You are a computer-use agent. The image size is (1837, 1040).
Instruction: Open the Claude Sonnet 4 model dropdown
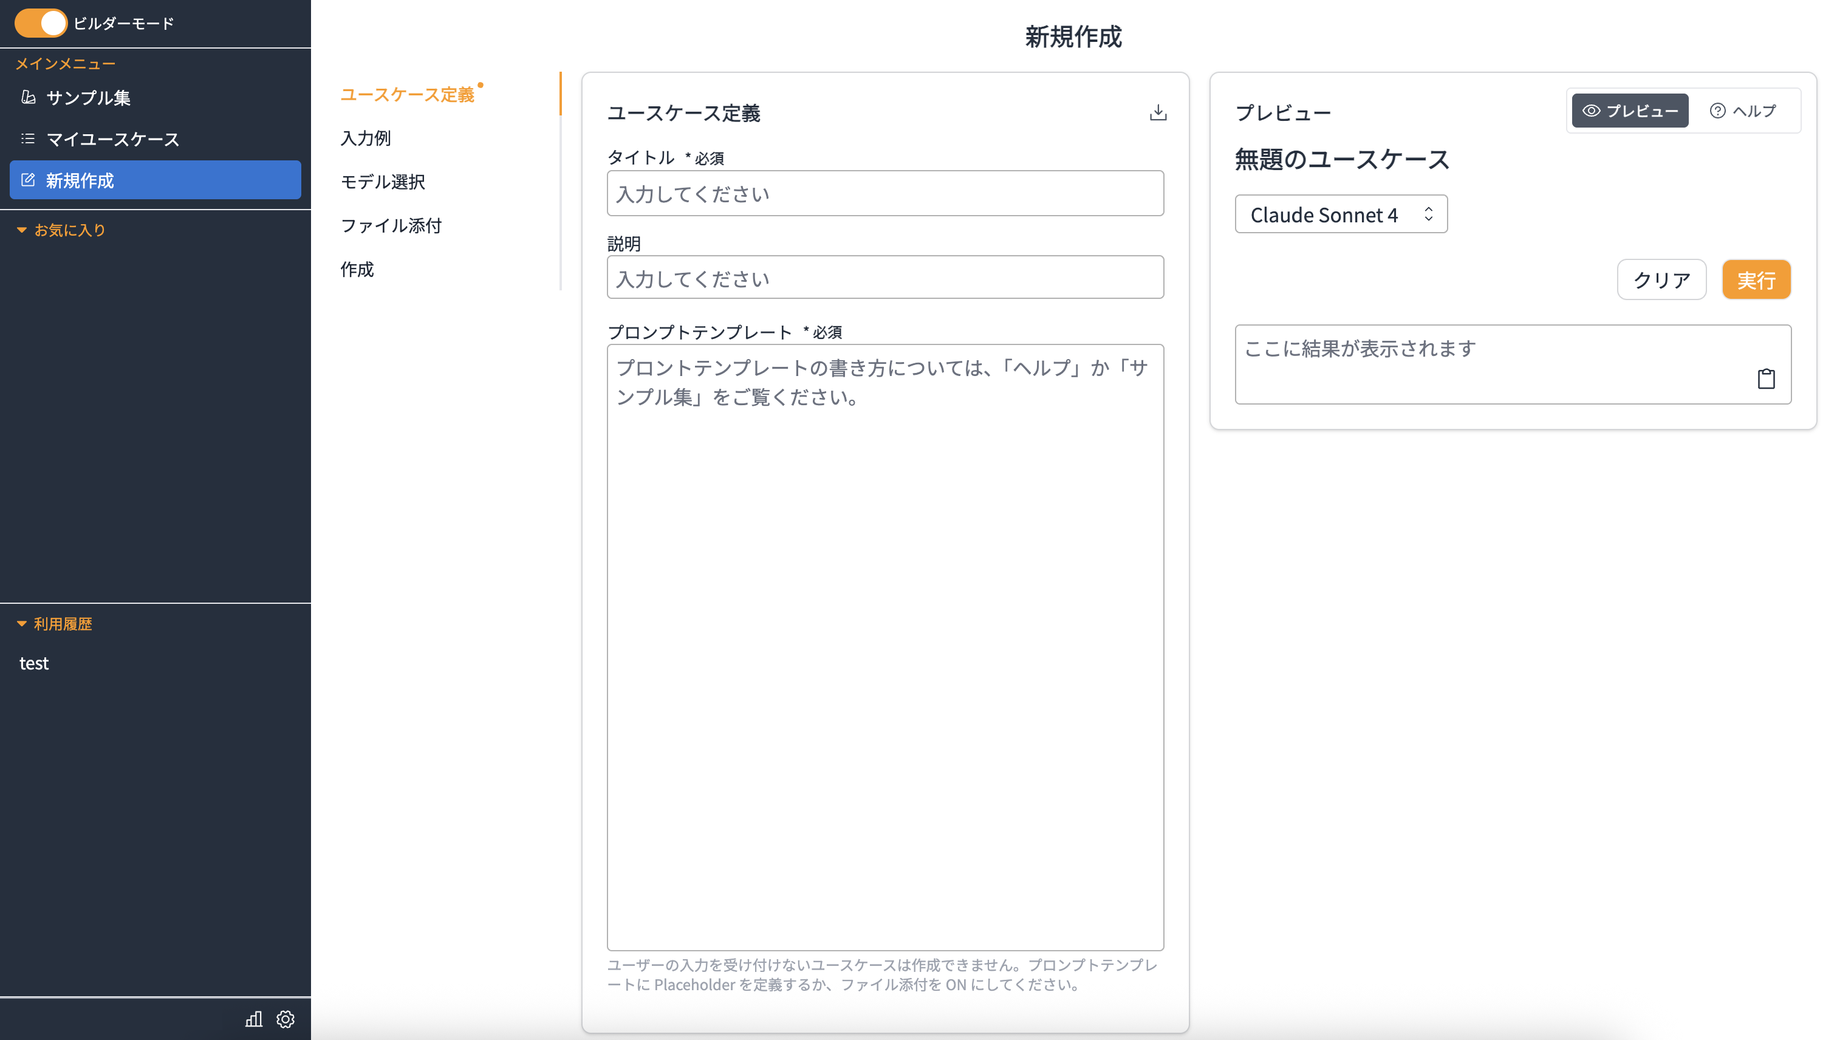[x=1341, y=214]
